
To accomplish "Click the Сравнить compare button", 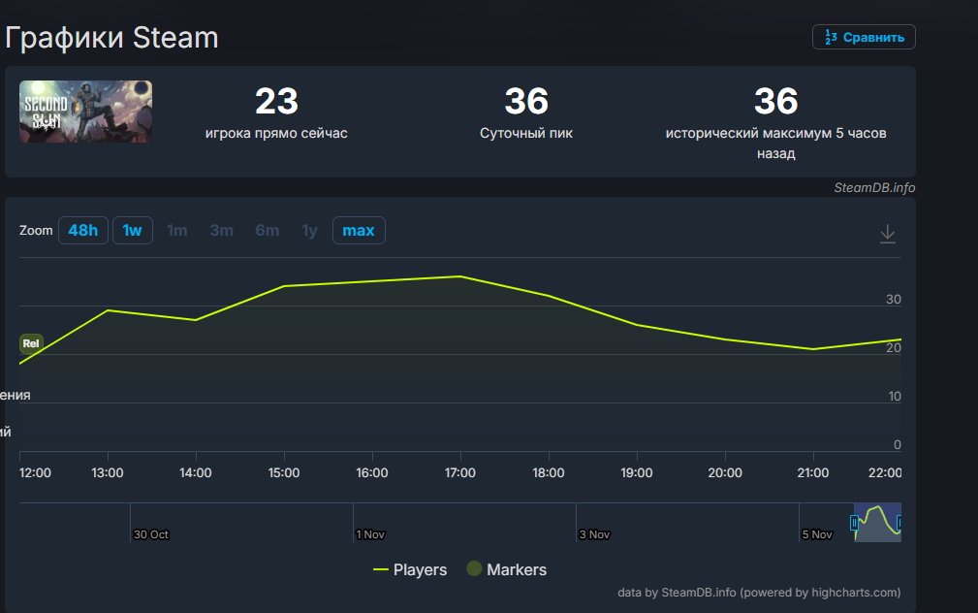I will [x=864, y=37].
